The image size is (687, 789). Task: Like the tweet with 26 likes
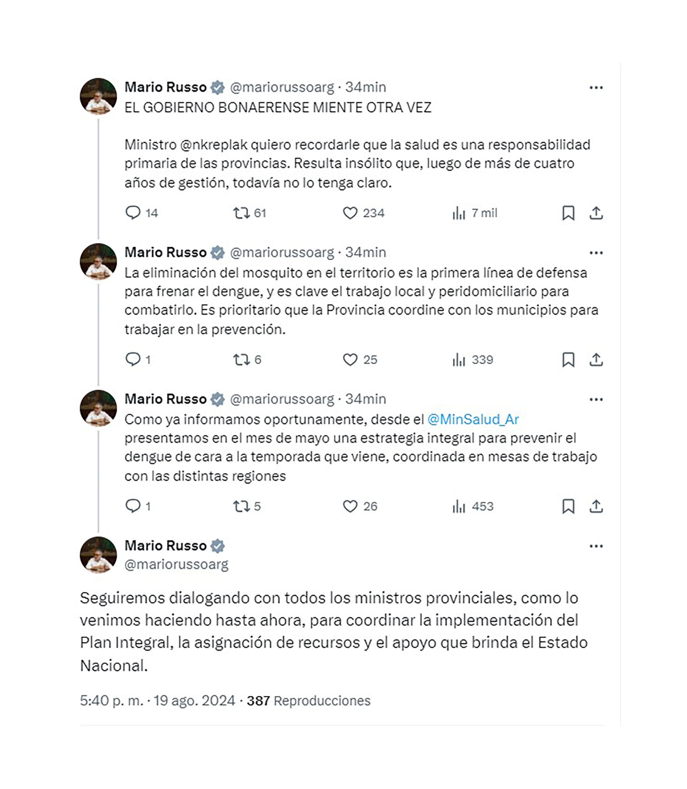click(350, 506)
